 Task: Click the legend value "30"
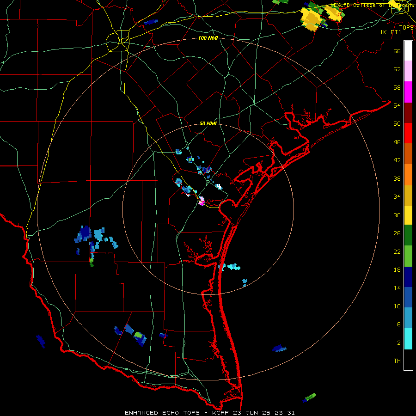(397, 215)
